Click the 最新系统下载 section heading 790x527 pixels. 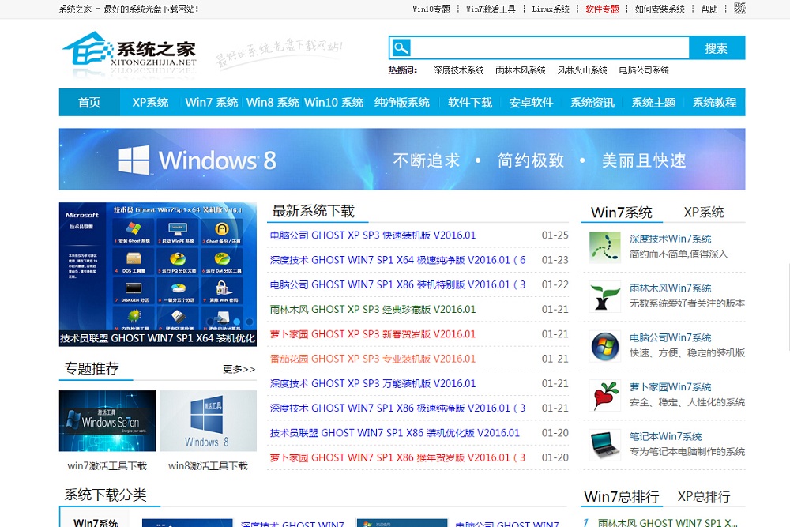314,211
